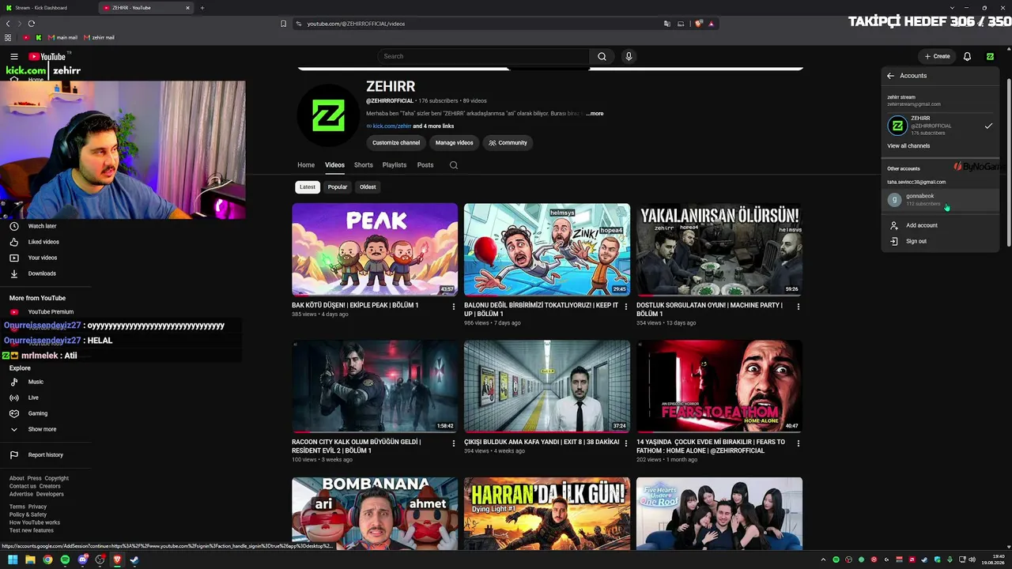Bookmark this page in the address bar
This screenshot has height=569, width=1012.
(x=283, y=24)
